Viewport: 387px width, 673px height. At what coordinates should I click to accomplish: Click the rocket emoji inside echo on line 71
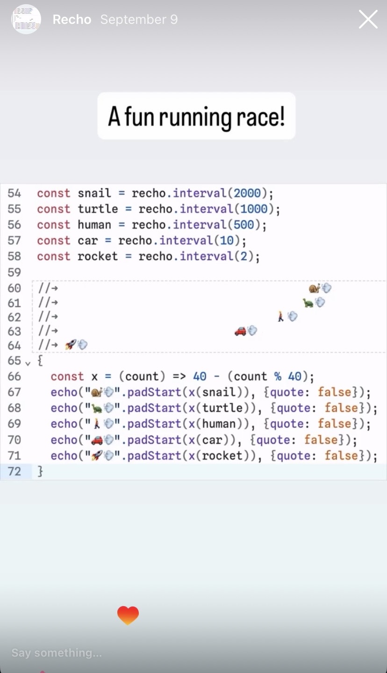click(x=96, y=456)
